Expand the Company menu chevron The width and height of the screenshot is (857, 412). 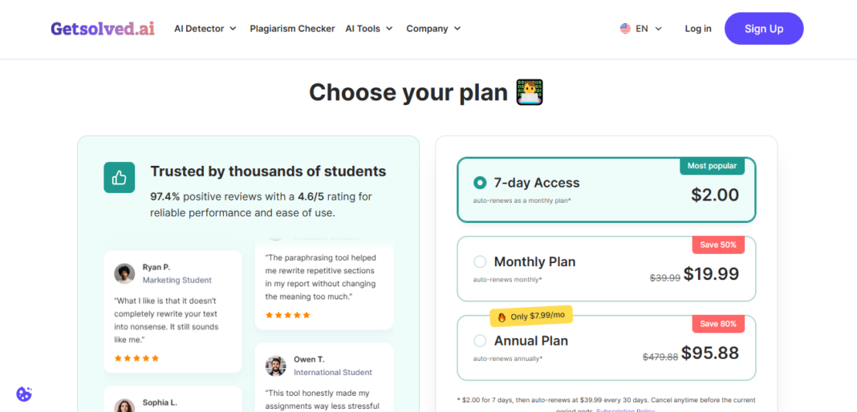pos(457,28)
